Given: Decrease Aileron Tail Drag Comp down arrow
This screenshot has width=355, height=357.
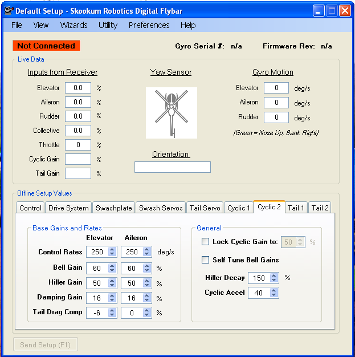Looking at the screenshot, I should click(x=147, y=315).
